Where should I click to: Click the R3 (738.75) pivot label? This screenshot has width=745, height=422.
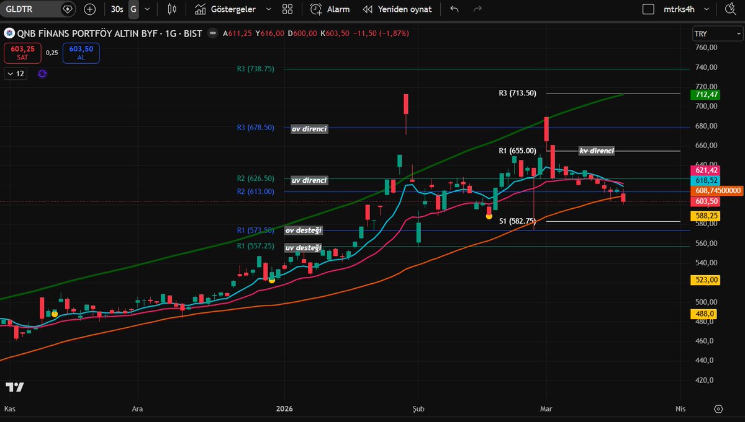click(255, 69)
